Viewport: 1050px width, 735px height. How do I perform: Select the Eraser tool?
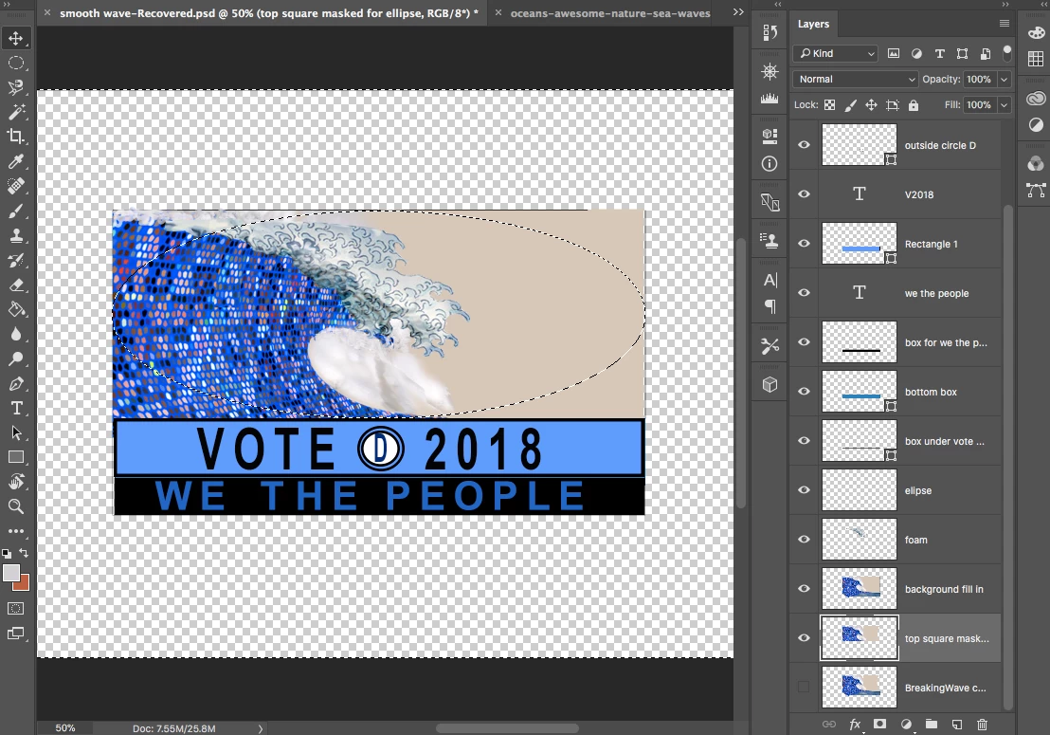tap(16, 285)
